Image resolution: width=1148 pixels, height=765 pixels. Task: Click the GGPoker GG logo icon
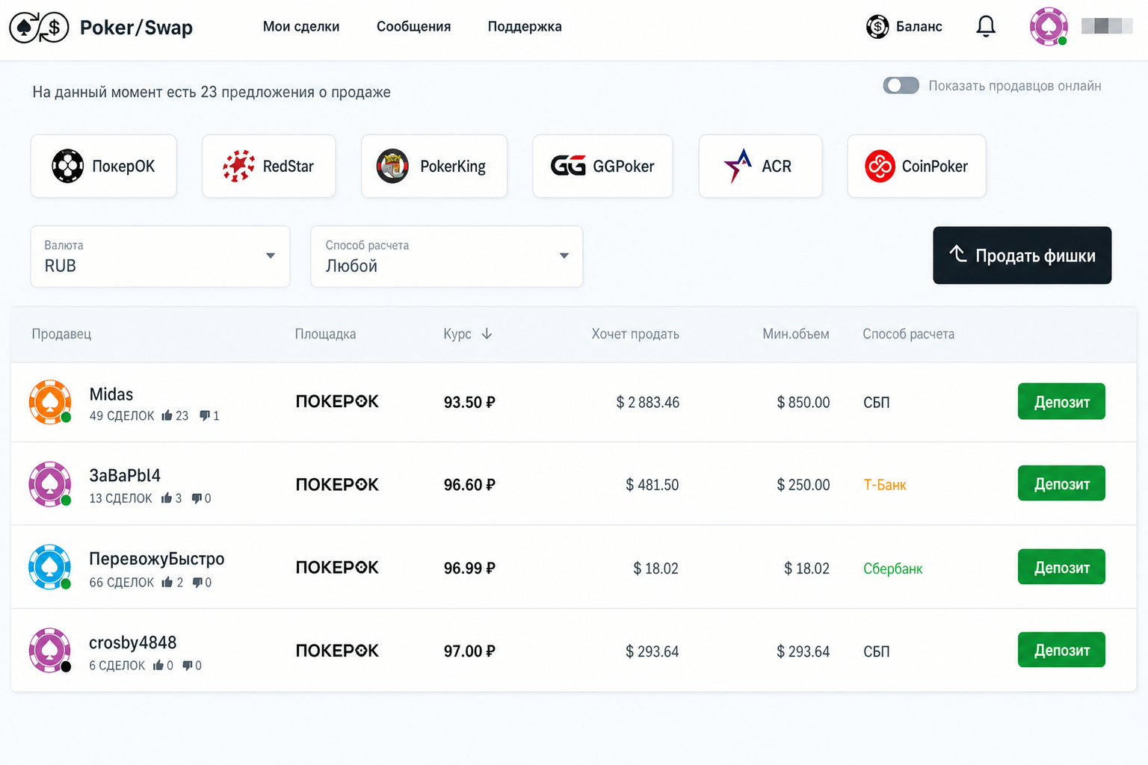(x=568, y=166)
